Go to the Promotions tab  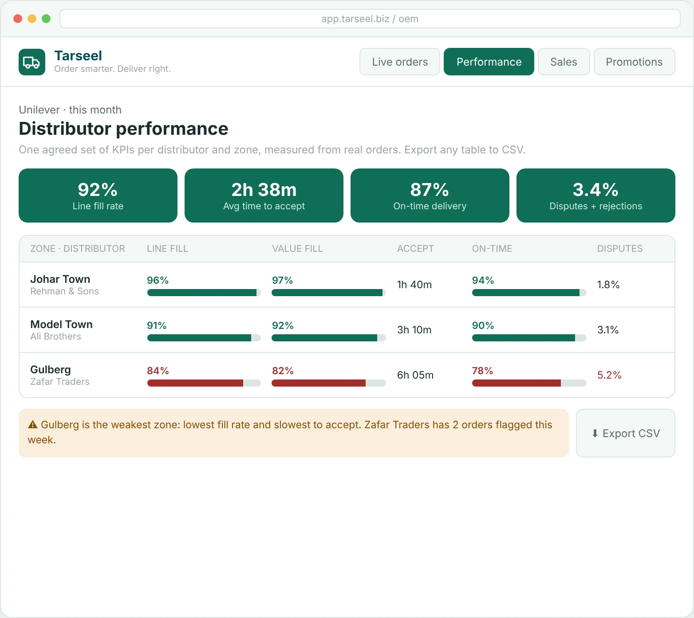(635, 62)
